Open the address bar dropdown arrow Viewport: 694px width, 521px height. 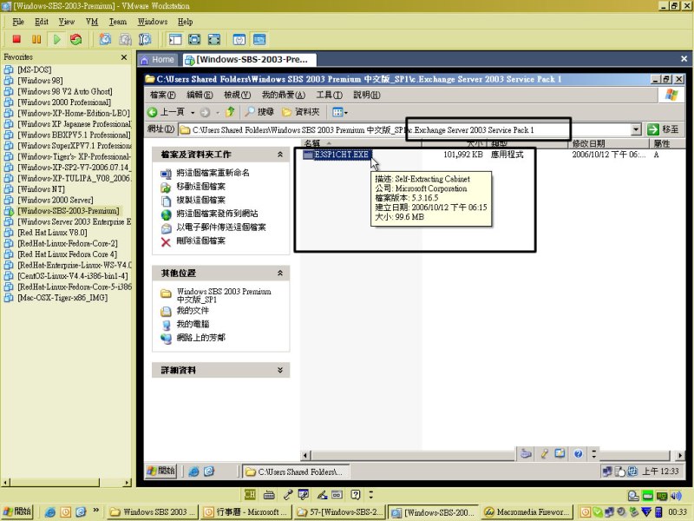click(x=636, y=129)
